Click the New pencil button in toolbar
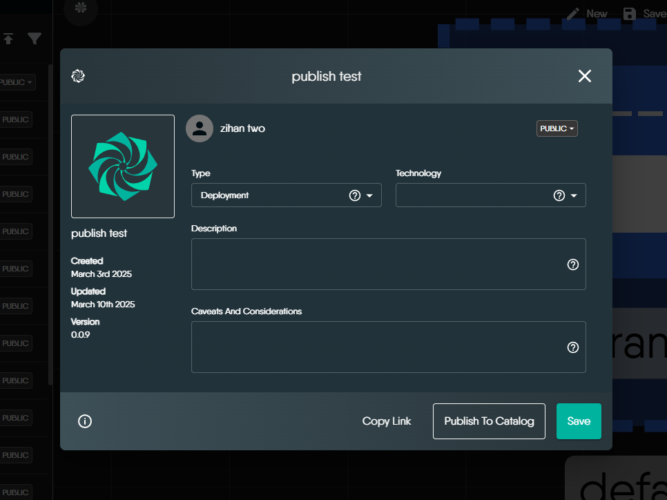Viewport: 667px width, 500px height. tap(587, 14)
